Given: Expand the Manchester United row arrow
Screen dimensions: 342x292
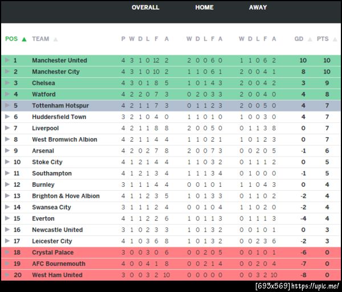Looking at the screenshot, I should pos(7,60).
